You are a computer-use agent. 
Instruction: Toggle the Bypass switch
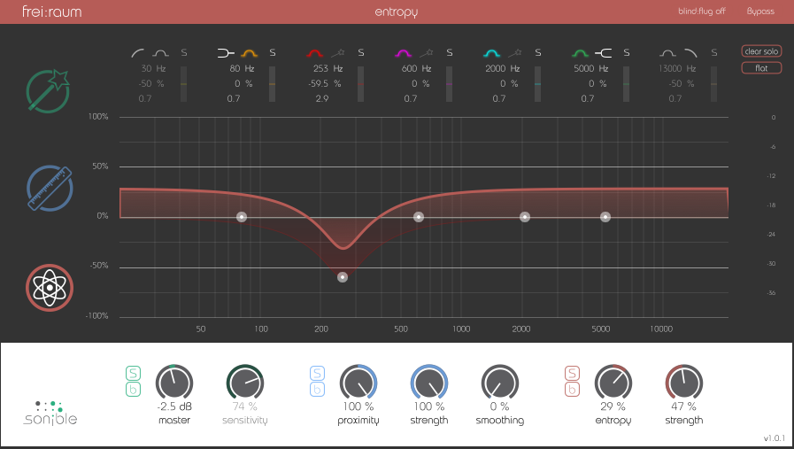[x=760, y=12]
